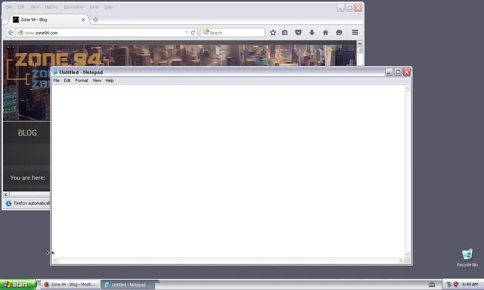484x290 pixels.
Task: Click Firefox horizontal scrollbar left arrow
Action: click(6, 195)
